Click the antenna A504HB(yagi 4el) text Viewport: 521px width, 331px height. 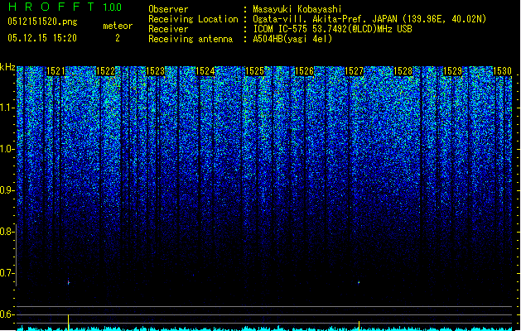pos(292,39)
